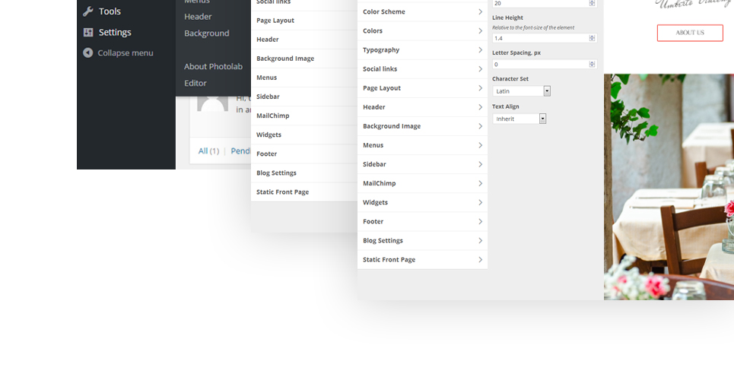Click the ABOUT US button
Viewport: 734px width, 380px height.
690,33
